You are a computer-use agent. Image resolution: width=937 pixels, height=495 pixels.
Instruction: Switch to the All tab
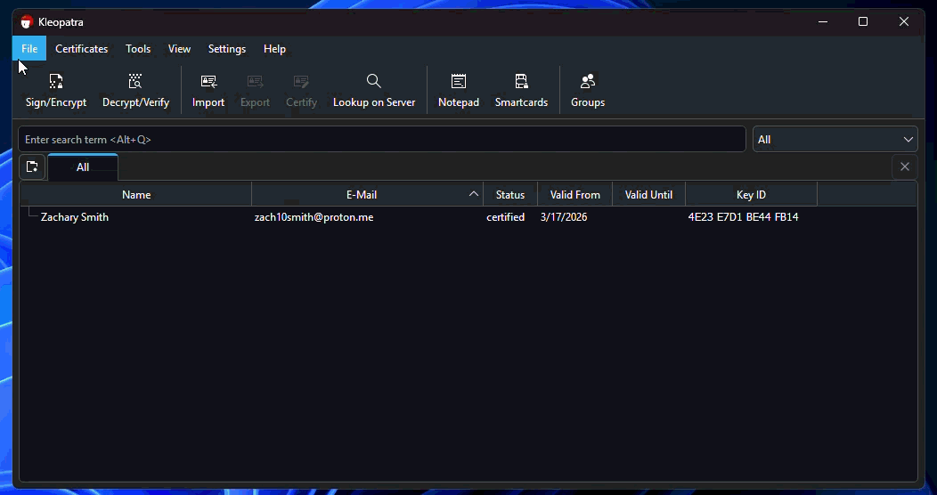(83, 167)
